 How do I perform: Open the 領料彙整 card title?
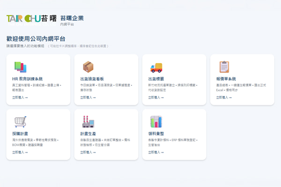pos(156,134)
